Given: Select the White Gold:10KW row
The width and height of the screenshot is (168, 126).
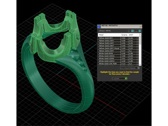Looking at the screenshot, I should point(118,58).
